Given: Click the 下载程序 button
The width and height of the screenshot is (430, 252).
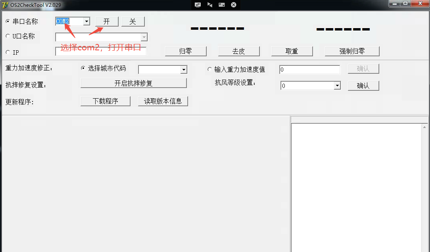Looking at the screenshot, I should point(105,101).
